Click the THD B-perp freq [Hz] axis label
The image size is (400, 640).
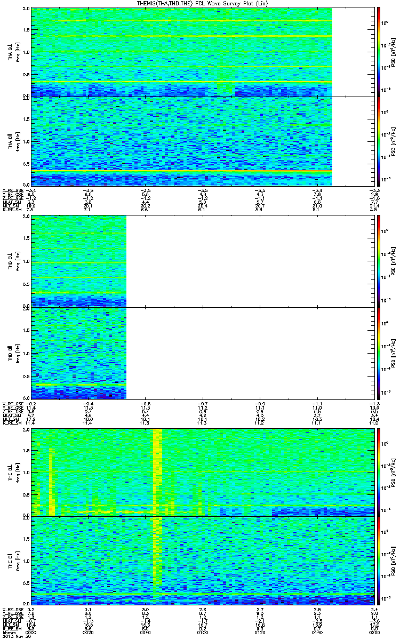(x=18, y=261)
